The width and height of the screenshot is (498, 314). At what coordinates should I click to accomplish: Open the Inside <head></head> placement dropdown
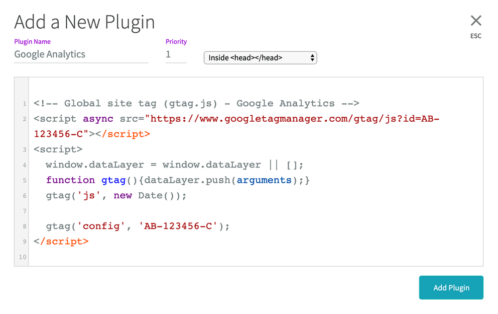coord(260,58)
